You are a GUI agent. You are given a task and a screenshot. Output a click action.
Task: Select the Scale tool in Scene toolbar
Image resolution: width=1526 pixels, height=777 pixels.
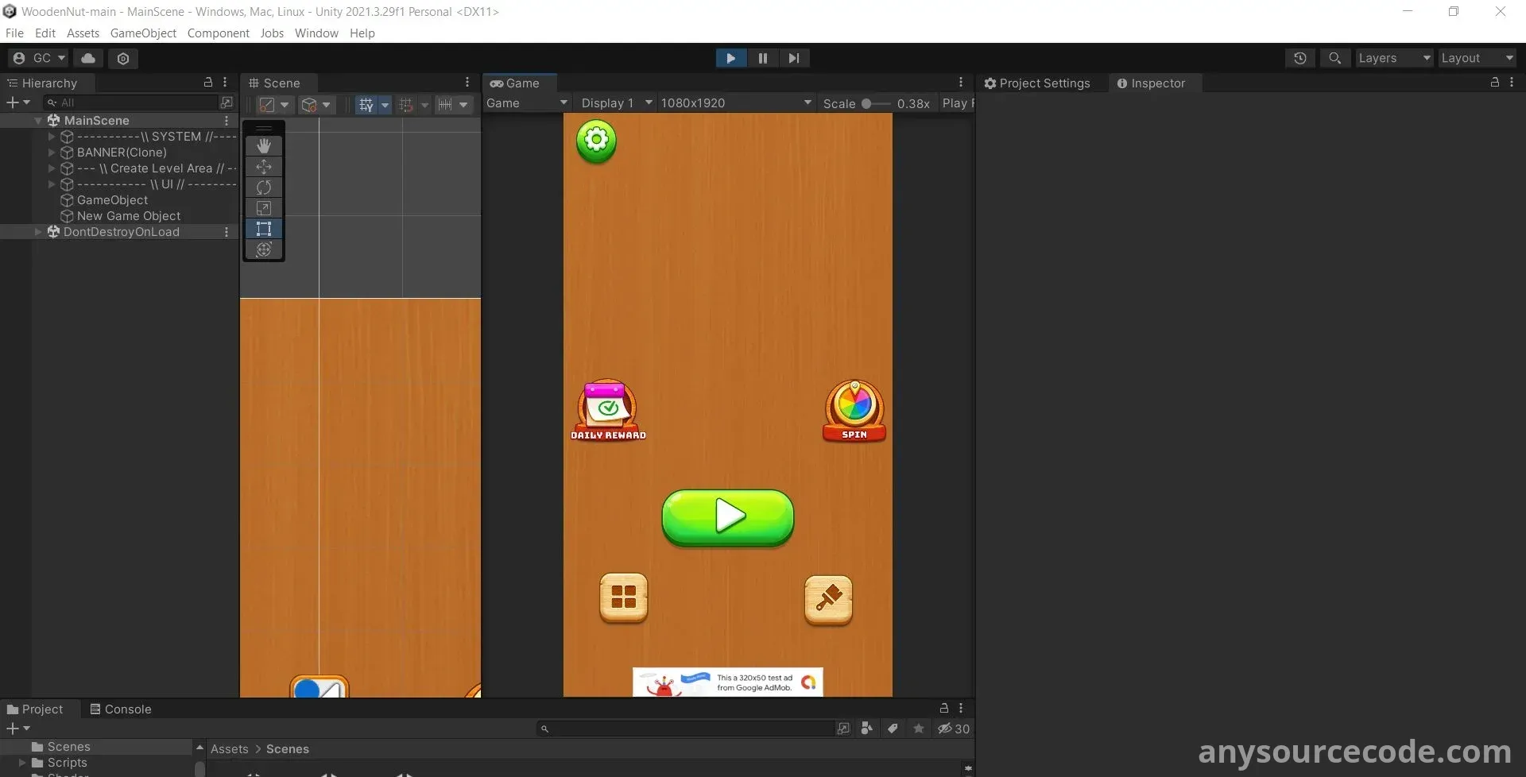click(x=264, y=208)
